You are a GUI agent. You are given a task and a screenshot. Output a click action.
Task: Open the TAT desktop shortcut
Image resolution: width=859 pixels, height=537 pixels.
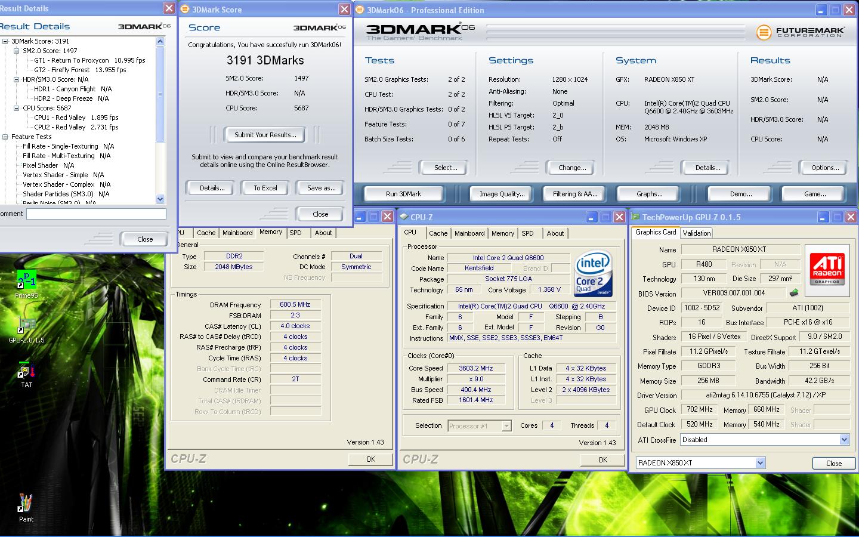point(26,370)
